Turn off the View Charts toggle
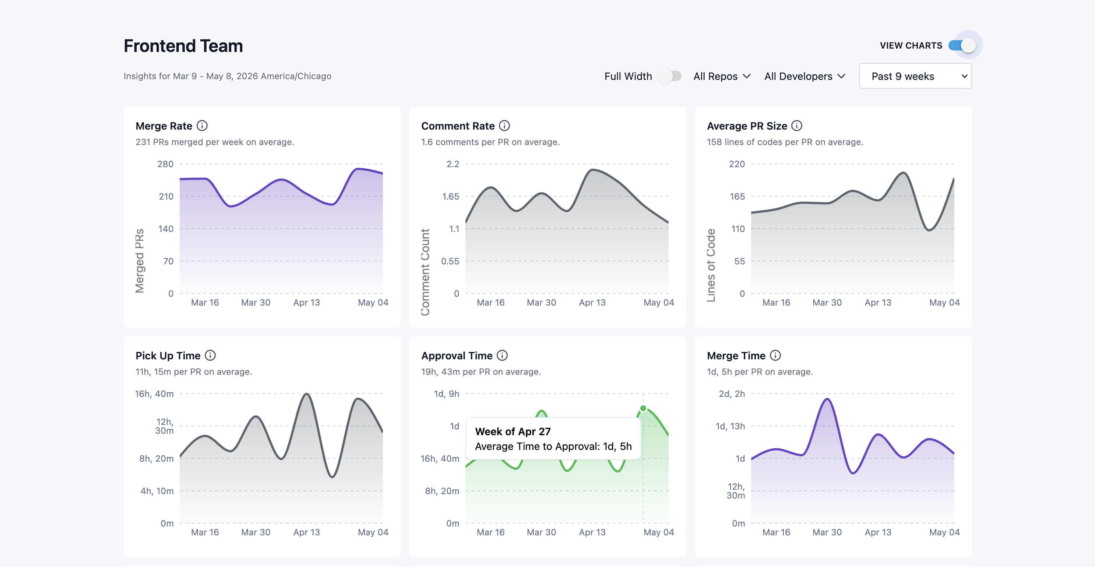Screen dimensions: 1095x567 tap(962, 45)
